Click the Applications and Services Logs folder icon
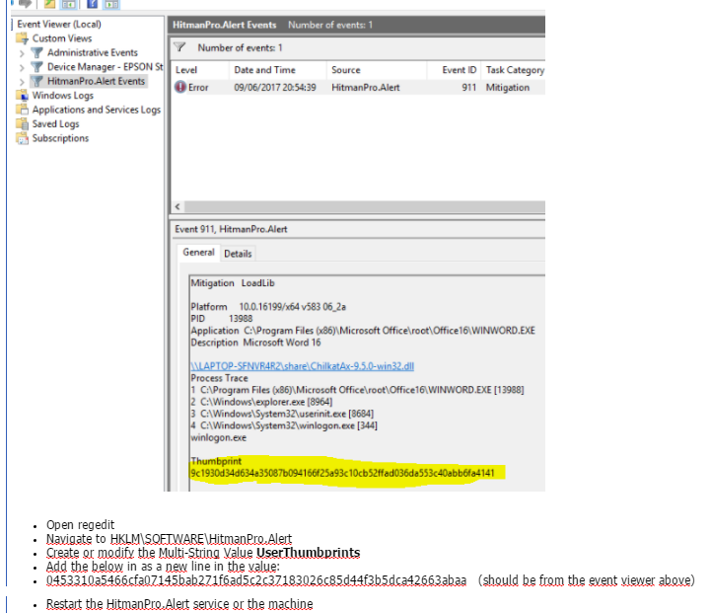The height and width of the screenshot is (613, 710). click(22, 110)
